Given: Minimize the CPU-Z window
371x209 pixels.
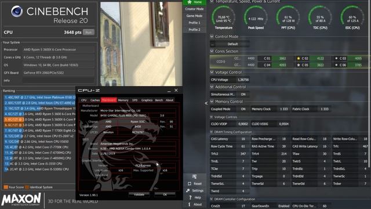Looking at the screenshot, I should 169,91.
